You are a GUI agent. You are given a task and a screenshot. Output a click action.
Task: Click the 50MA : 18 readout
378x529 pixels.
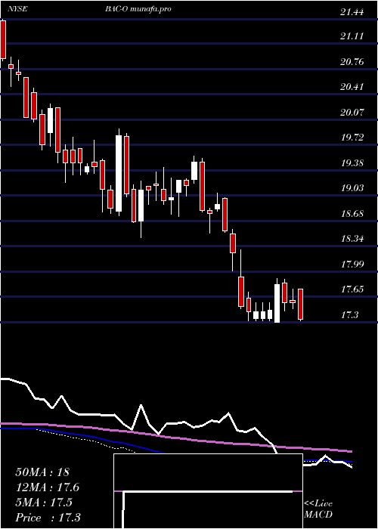click(x=42, y=472)
